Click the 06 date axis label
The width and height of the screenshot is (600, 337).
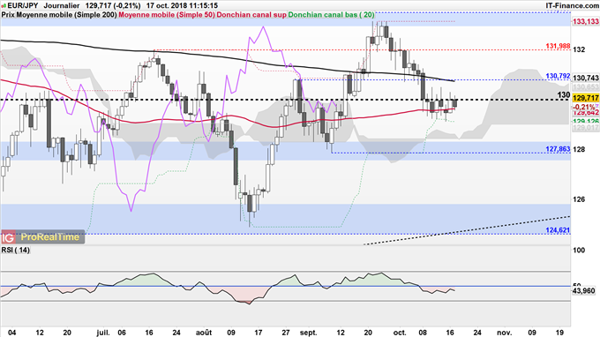(122, 333)
